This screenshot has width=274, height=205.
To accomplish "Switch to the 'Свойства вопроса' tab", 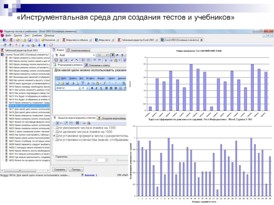I will pos(78,50).
